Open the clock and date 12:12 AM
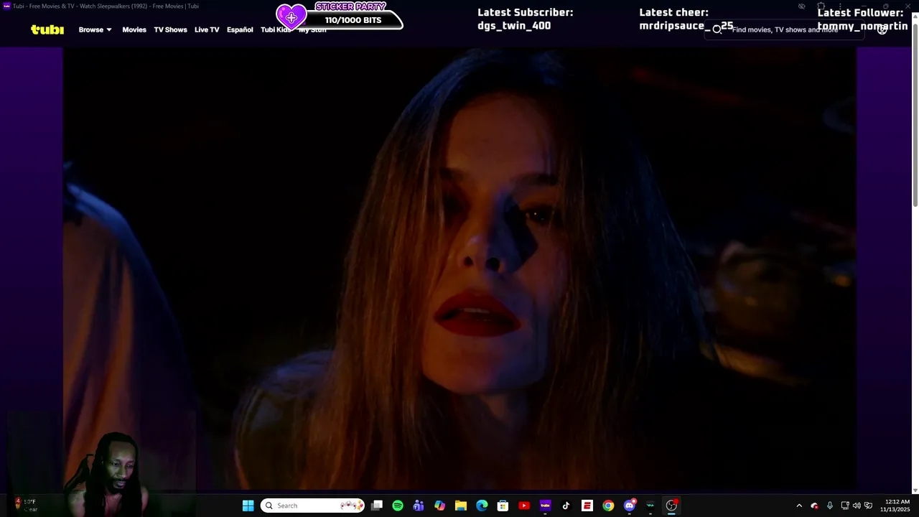The image size is (919, 517). [x=897, y=506]
